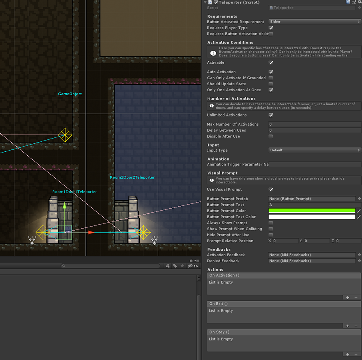This screenshot has width=362, height=360.
Task: Open the Input Type dropdown
Action: 314,150
